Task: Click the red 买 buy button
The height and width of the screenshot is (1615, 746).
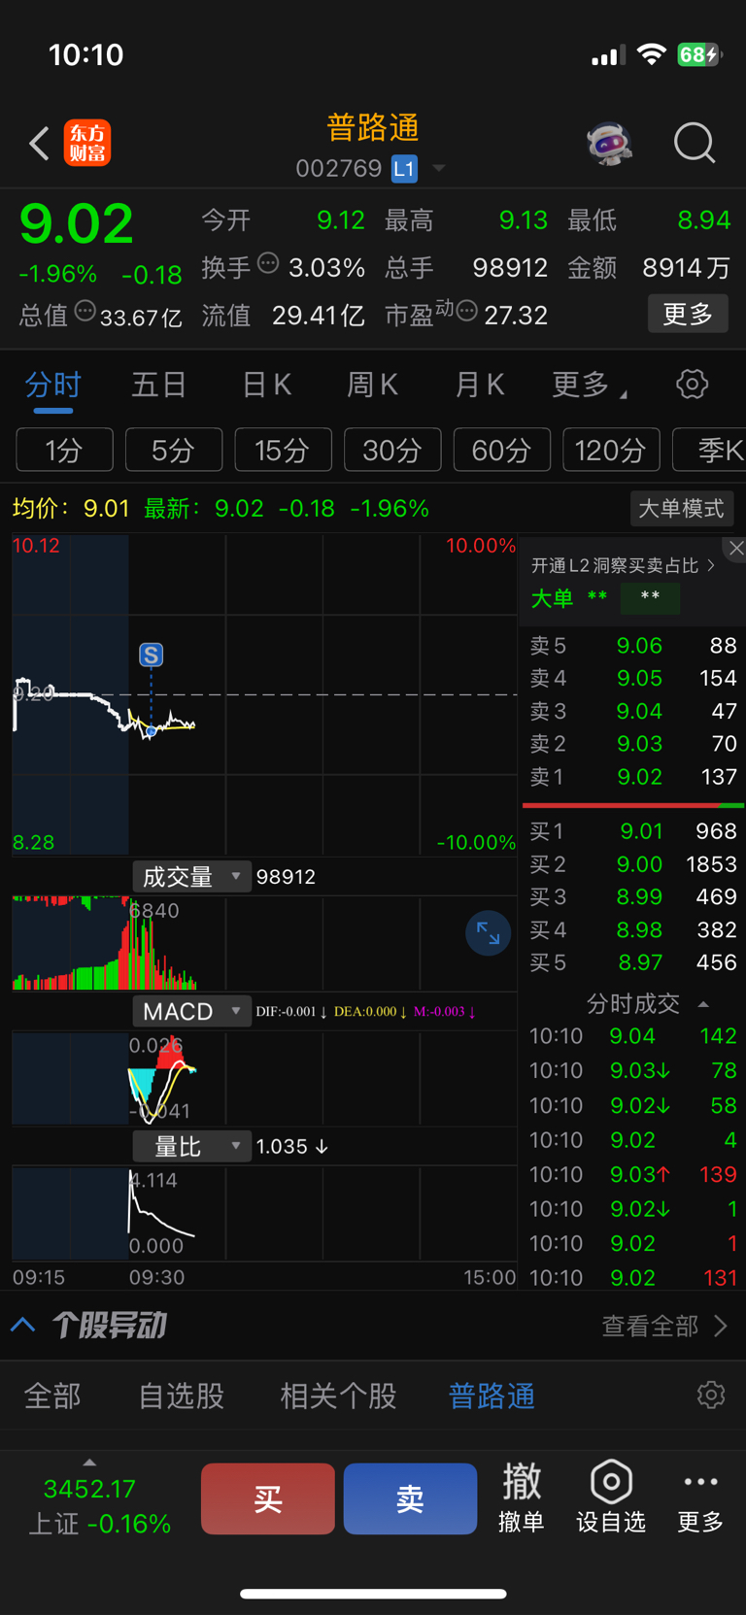Action: coord(268,1499)
